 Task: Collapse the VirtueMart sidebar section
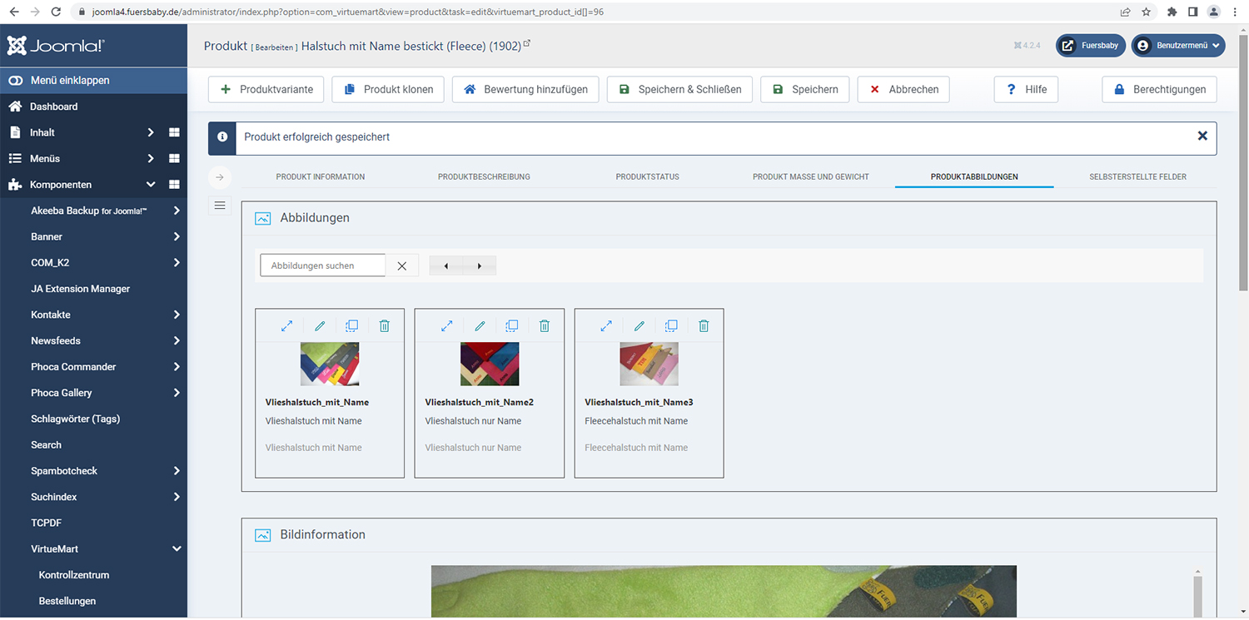[x=177, y=549]
